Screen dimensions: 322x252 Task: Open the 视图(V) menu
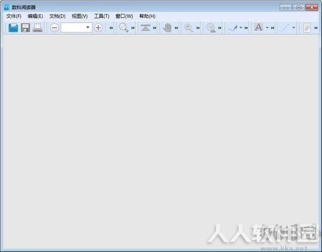tap(79, 16)
